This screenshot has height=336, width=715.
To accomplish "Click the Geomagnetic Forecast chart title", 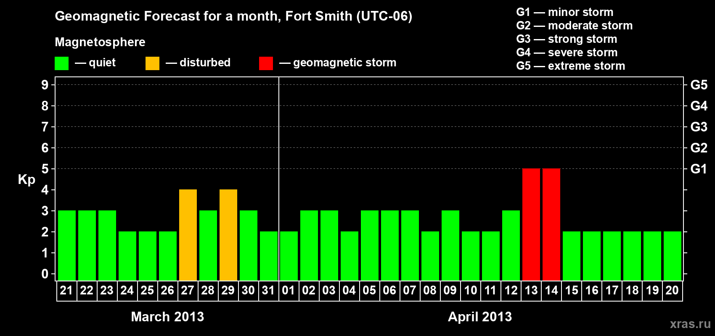I will (x=233, y=16).
